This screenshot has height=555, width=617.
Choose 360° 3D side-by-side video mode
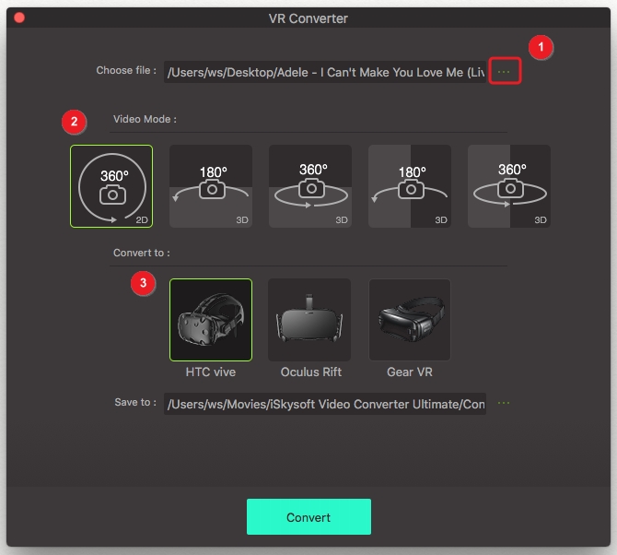(x=509, y=186)
